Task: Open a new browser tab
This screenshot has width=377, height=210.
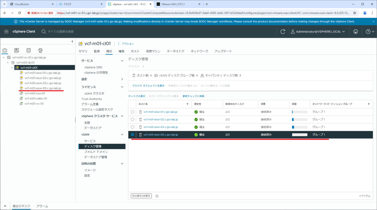Action: click(x=207, y=4)
